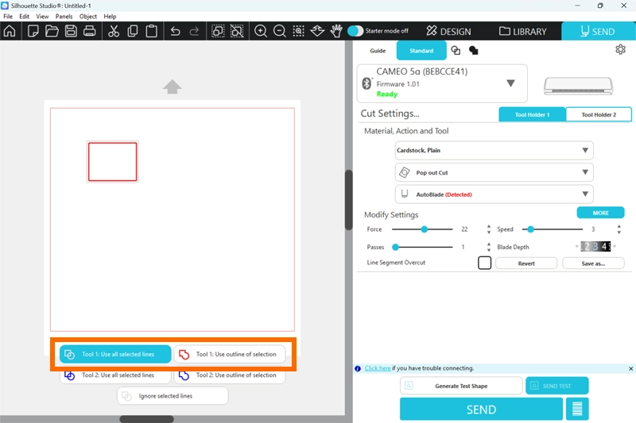Click the Save disk icon

click(x=71, y=32)
